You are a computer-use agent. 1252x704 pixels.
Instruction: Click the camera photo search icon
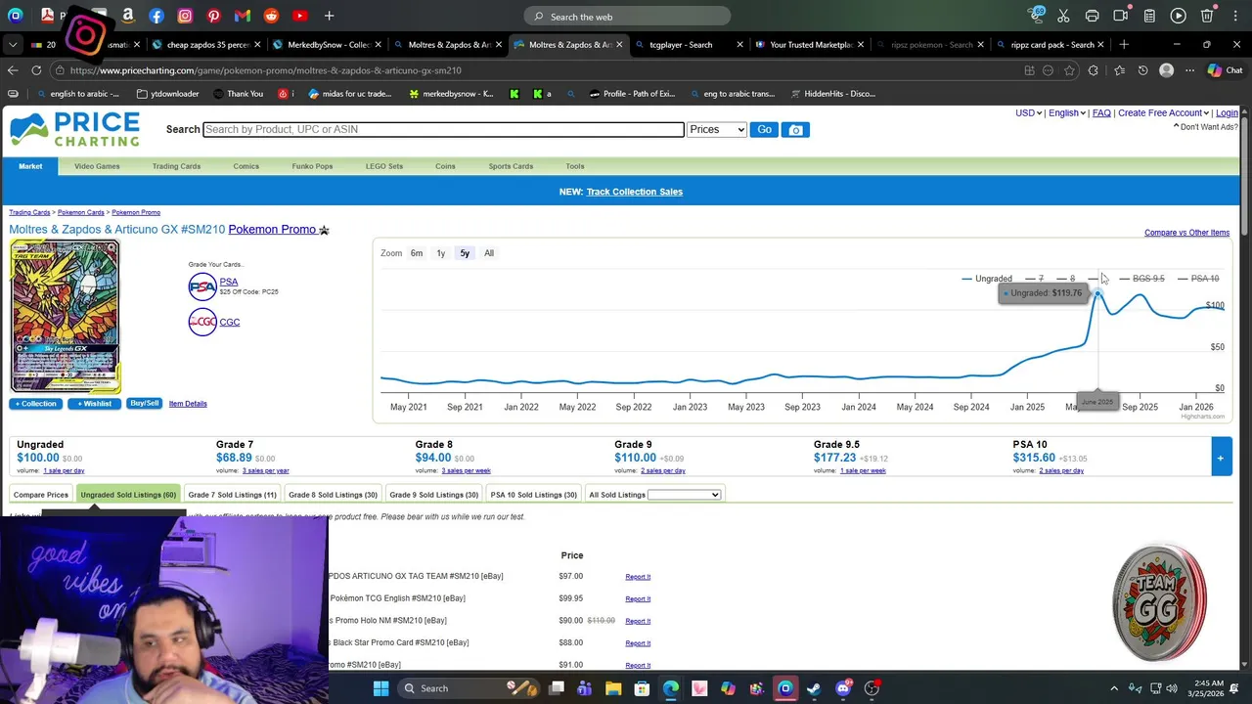point(795,129)
